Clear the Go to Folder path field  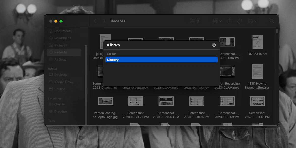214,45
